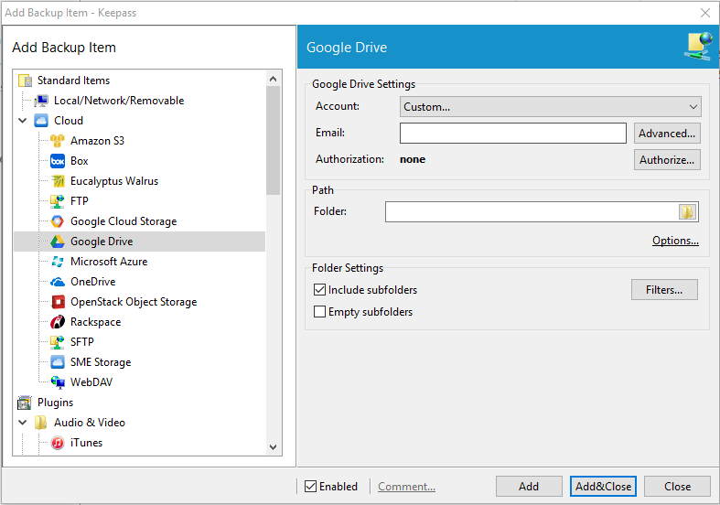Collapse the Audio & Video tree node
Screen dimensions: 720x505
point(23,423)
